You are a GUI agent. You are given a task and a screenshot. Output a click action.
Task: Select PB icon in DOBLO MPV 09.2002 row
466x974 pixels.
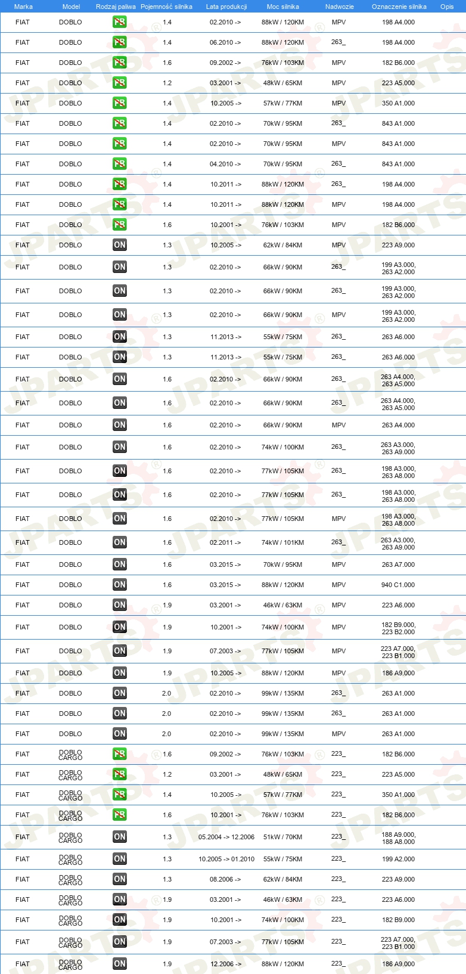tap(120, 63)
